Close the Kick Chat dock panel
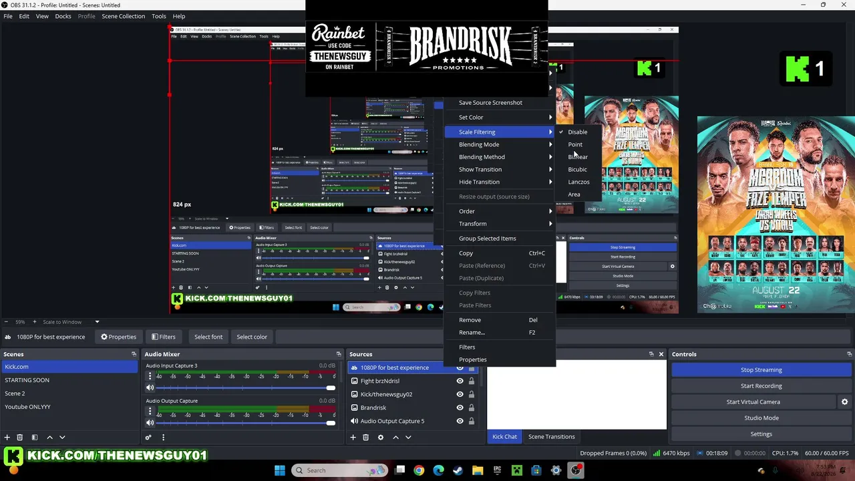 coord(661,354)
